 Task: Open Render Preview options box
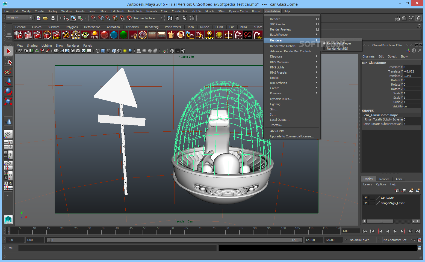pos(317,29)
